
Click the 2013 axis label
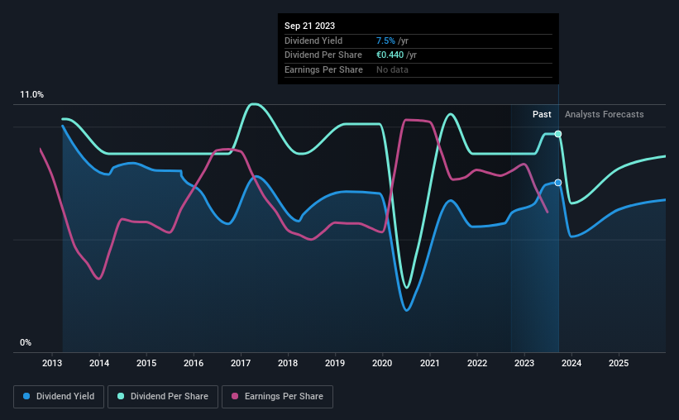[x=52, y=363]
